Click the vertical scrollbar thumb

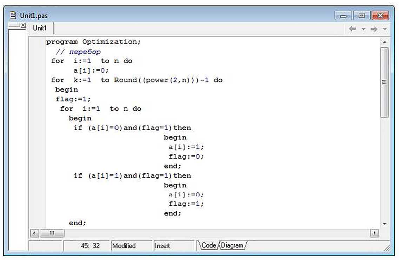pyautogui.click(x=385, y=82)
